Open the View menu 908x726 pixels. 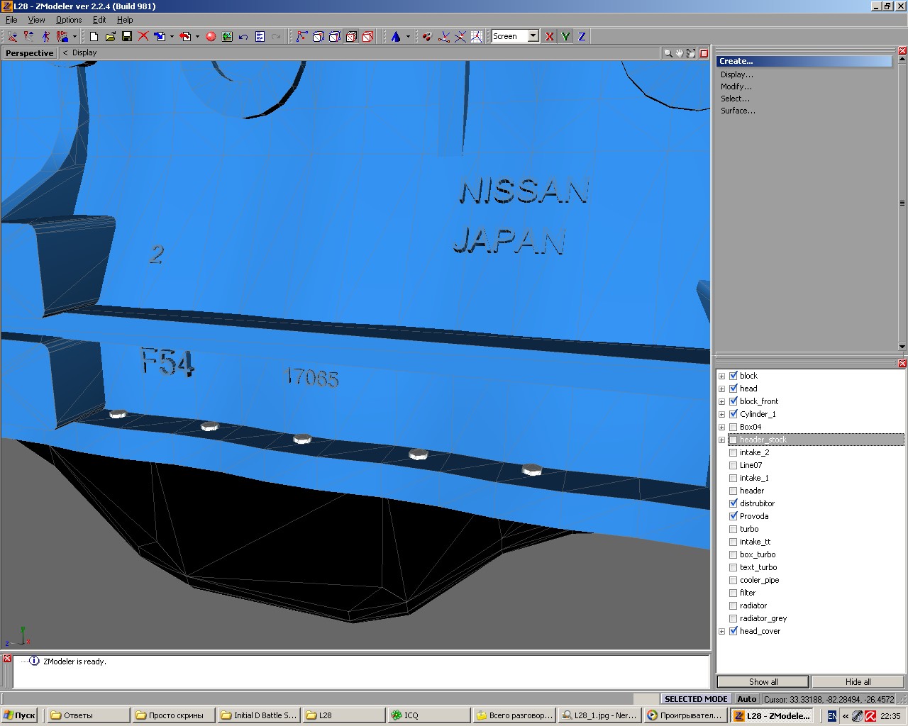coord(36,20)
